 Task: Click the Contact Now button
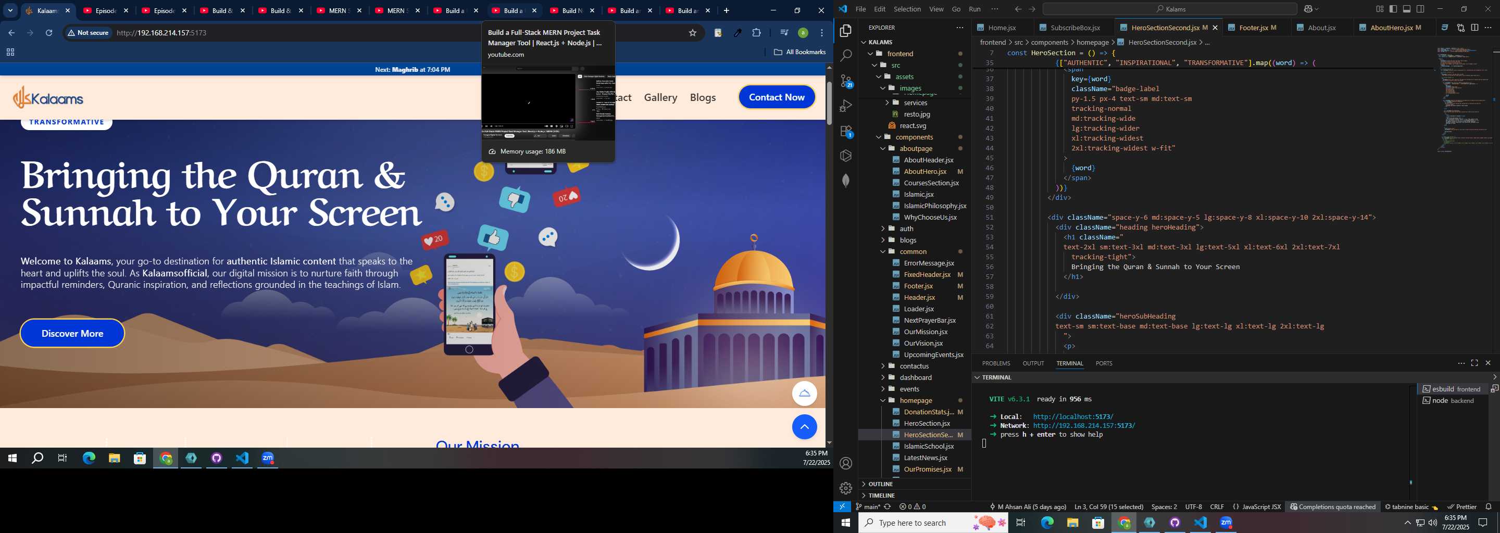pos(777,97)
